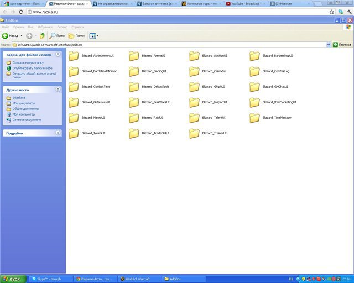Open the Views dropdown in toolbar

[x=94, y=35]
